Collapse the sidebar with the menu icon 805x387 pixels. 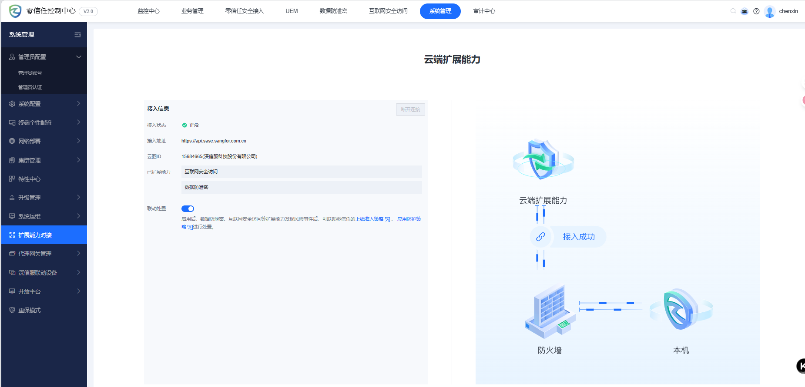[77, 35]
